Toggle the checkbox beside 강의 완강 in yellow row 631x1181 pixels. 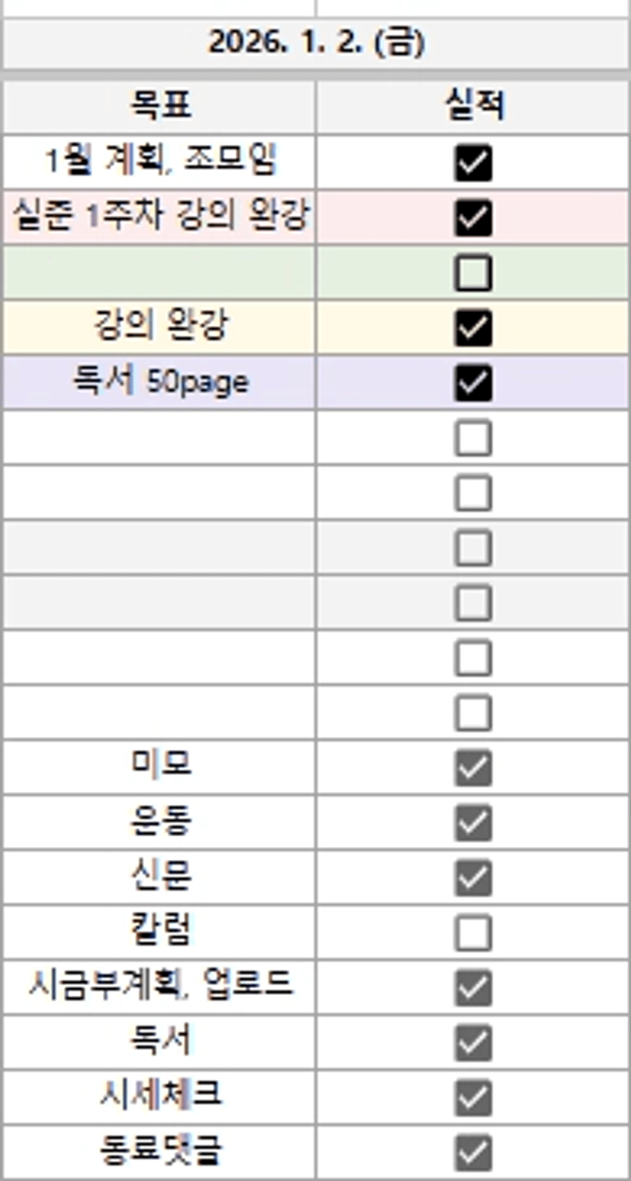point(473,328)
